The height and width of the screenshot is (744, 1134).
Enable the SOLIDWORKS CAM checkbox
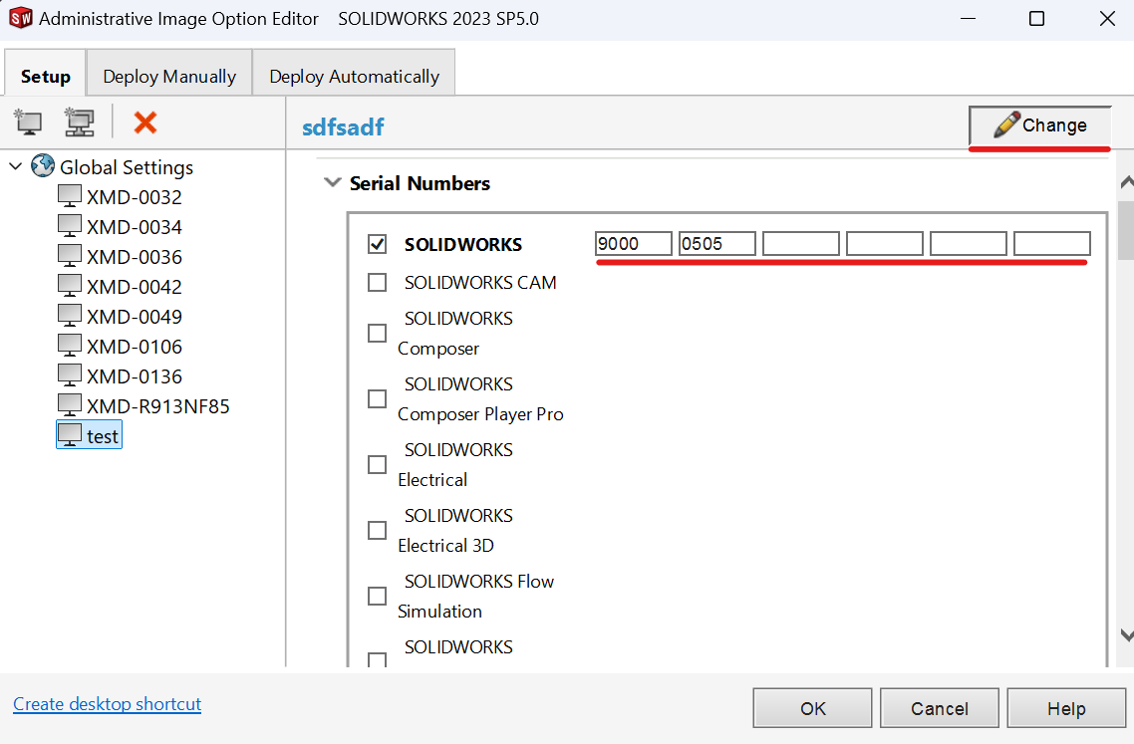378,283
